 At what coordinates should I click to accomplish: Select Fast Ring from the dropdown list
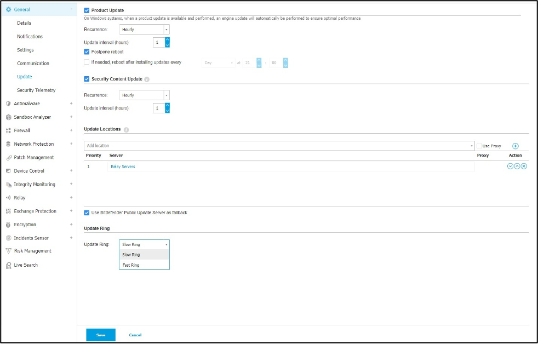click(x=131, y=265)
